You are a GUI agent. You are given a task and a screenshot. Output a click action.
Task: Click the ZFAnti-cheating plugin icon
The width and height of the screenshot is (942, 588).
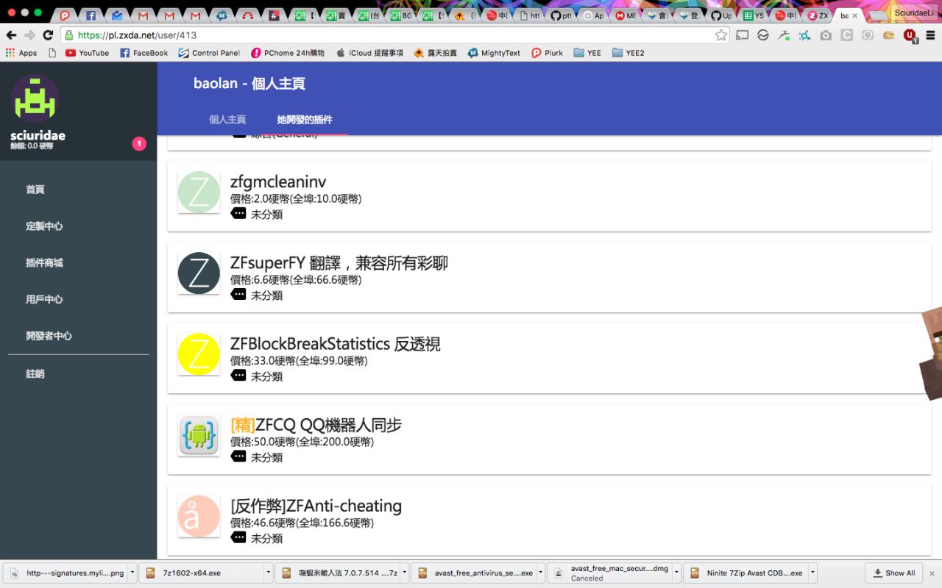[199, 516]
